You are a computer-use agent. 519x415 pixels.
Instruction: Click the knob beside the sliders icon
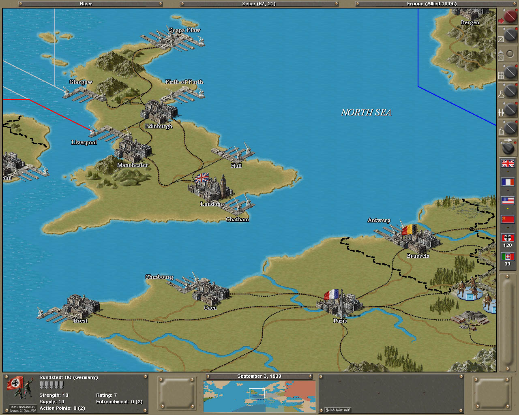(x=509, y=109)
